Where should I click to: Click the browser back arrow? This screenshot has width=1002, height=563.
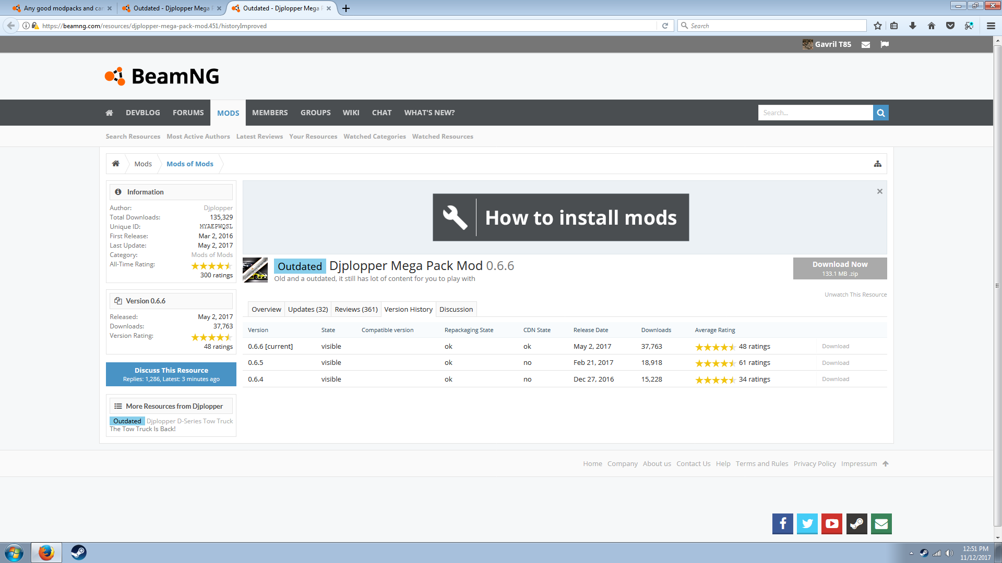[11, 26]
